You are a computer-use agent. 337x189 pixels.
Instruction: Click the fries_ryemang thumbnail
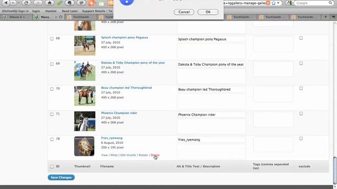84,146
